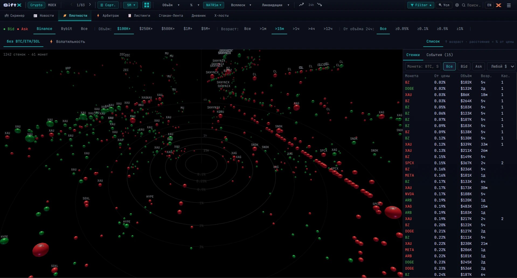This screenshot has height=278, width=517.
Task: Open the NATR1m dropdown
Action: 214,5
